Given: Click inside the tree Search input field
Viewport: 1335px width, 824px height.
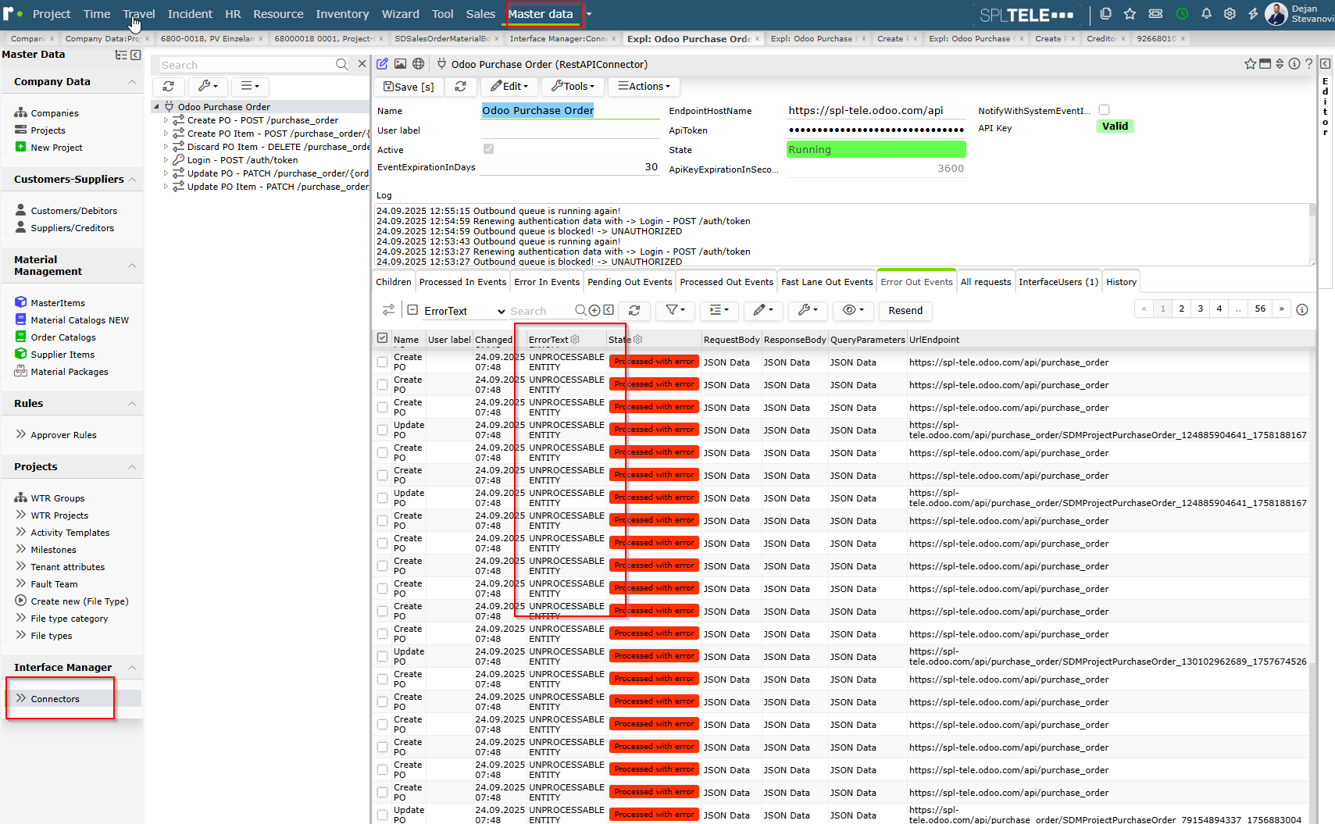Looking at the screenshot, I should 246,65.
